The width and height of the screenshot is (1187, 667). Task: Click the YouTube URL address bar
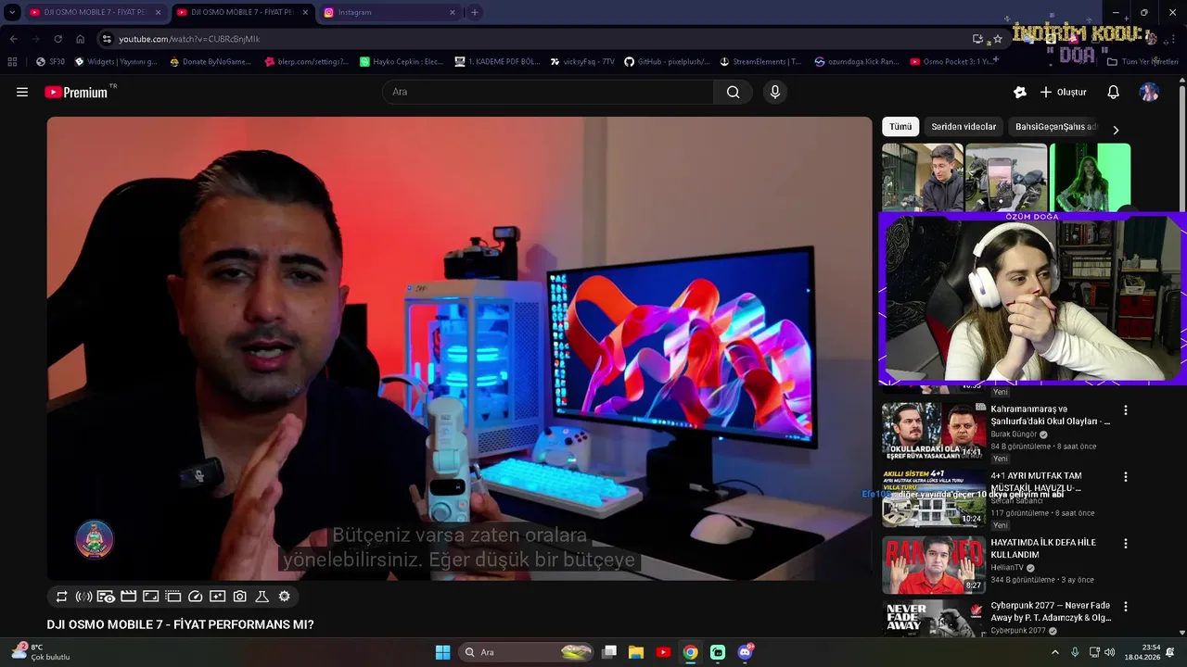538,39
